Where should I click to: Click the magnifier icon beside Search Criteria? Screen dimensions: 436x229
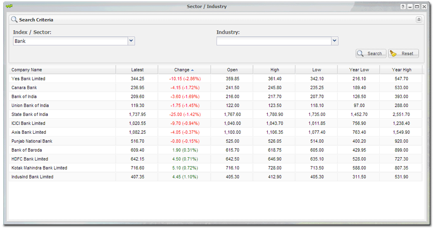(x=14, y=19)
